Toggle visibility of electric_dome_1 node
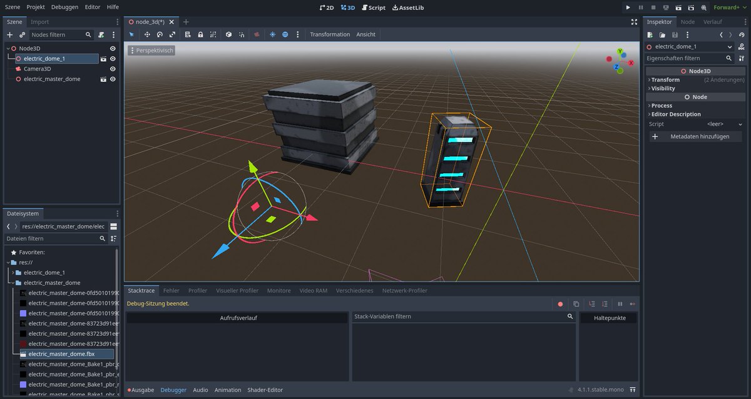Screen dimensions: 751x399 tap(113, 58)
